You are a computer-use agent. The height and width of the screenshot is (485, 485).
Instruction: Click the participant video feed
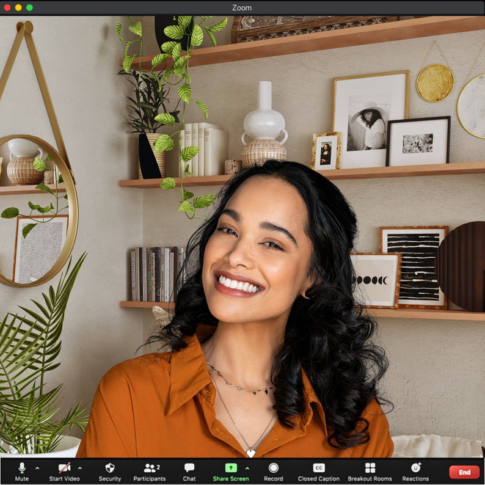click(242, 236)
